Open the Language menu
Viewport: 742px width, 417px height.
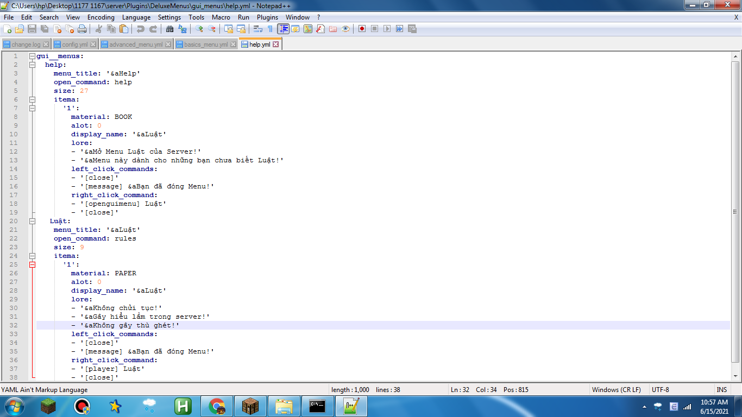[x=136, y=17]
